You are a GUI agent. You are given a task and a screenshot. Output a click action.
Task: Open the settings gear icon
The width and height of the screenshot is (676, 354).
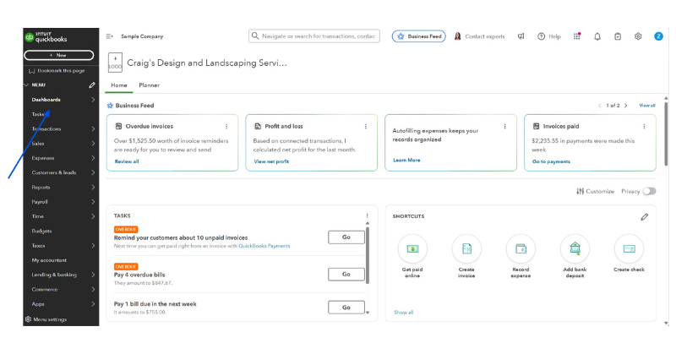(638, 36)
